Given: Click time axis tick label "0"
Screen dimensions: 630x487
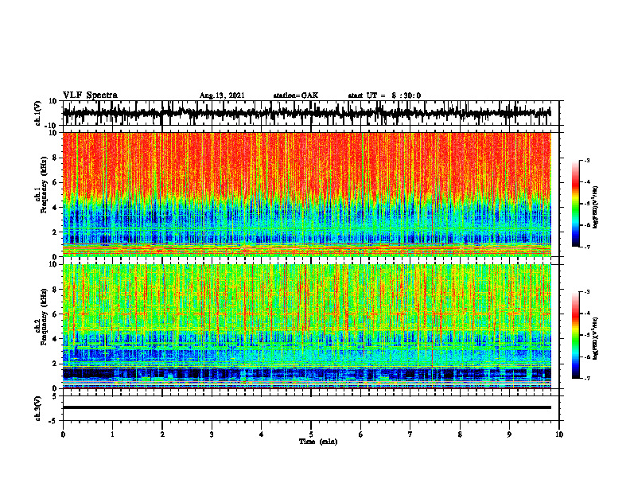Looking at the screenshot, I should pyautogui.click(x=63, y=434).
